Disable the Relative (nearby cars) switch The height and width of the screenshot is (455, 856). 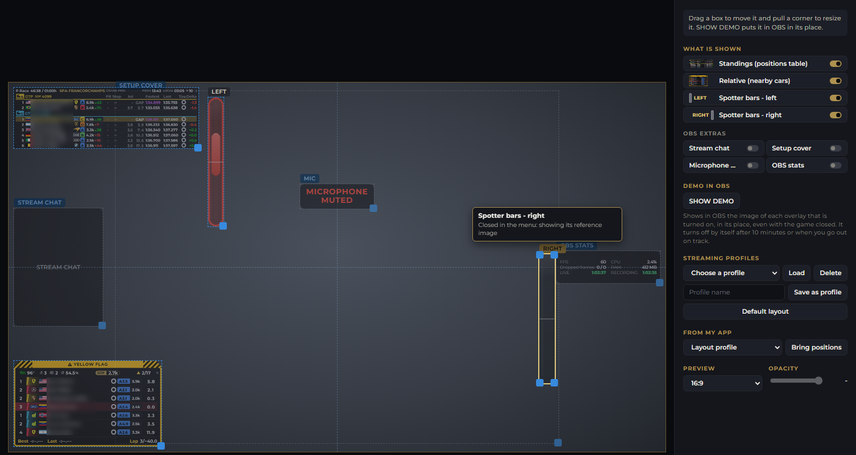coord(836,81)
